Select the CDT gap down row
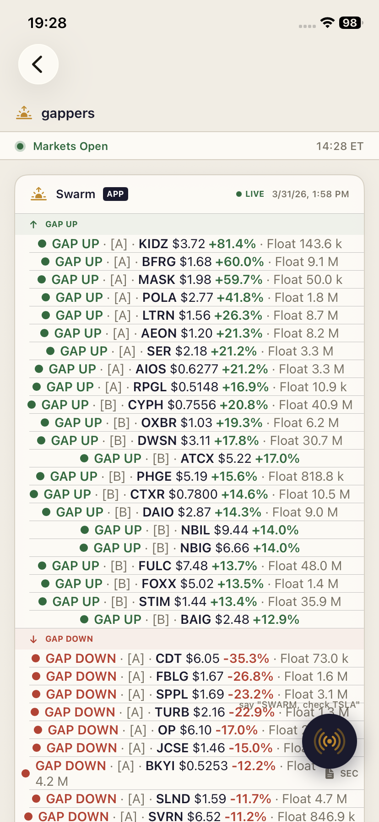Image resolution: width=379 pixels, height=822 pixels. click(189, 658)
